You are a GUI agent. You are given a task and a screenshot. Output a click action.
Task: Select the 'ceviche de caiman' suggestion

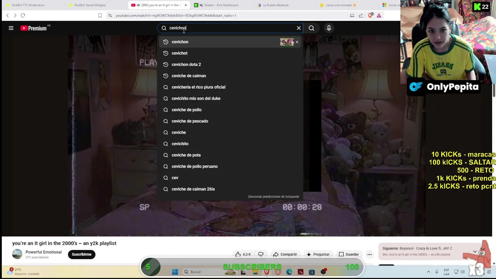coord(231,76)
